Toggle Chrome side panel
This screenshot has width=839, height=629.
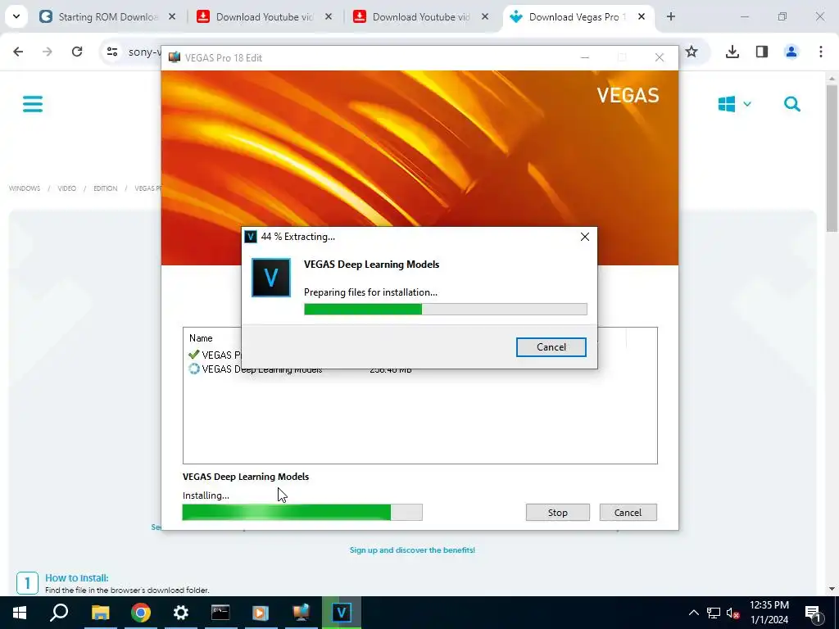(x=762, y=52)
